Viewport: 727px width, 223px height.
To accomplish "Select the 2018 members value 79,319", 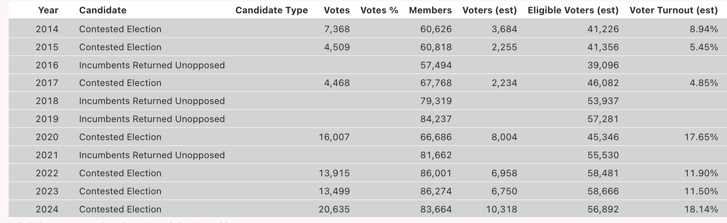I will (x=436, y=101).
